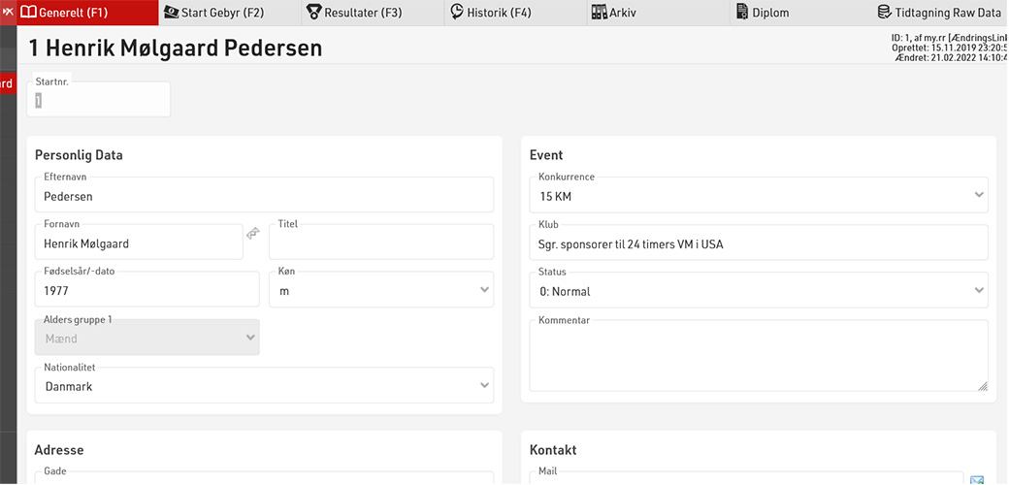Open the Status dropdown showing 0: Normal
The width and height of the screenshot is (1009, 485).
(x=758, y=291)
